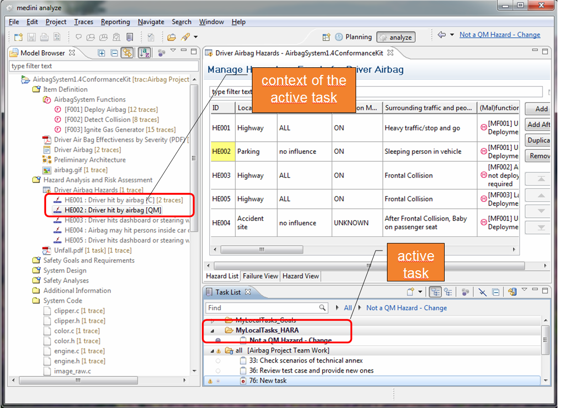Open the Traces menu
Viewport: 562px width, 408px height.
click(83, 22)
